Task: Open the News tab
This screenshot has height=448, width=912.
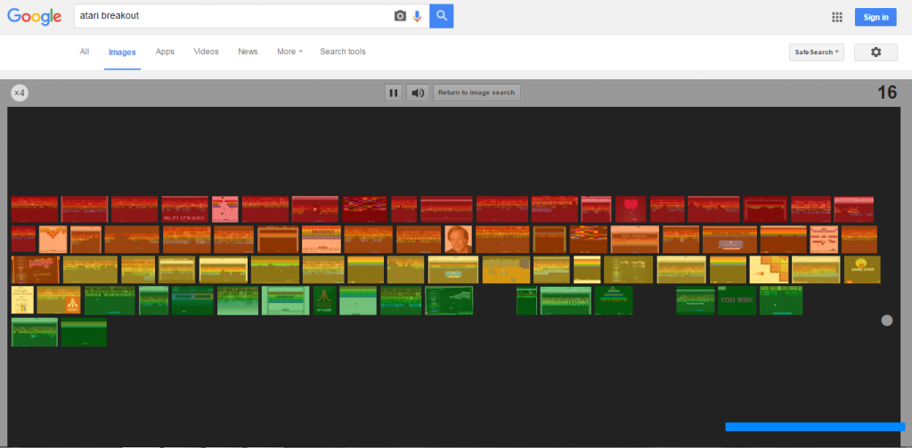Action: pos(248,52)
